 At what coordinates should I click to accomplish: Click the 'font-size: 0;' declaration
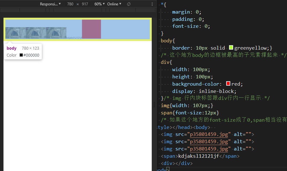pyautogui.click(x=191, y=26)
